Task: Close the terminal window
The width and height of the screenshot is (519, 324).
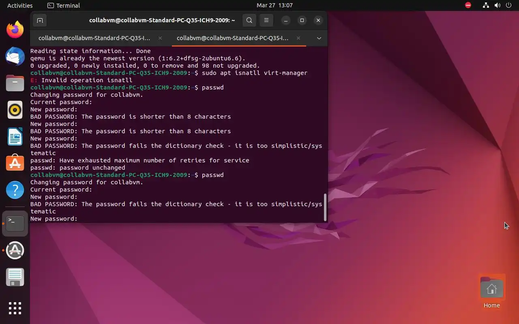Action: pos(318,20)
